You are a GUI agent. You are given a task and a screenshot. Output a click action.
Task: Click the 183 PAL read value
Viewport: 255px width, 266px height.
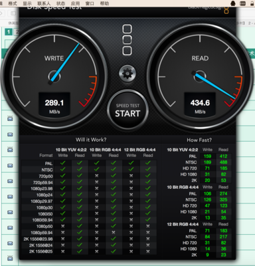(224, 231)
